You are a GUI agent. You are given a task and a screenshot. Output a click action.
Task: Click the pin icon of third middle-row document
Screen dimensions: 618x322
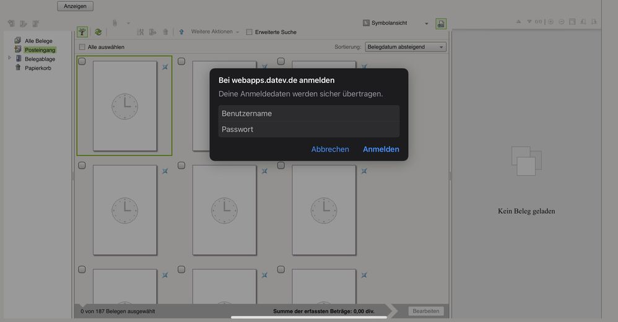pyautogui.click(x=364, y=171)
